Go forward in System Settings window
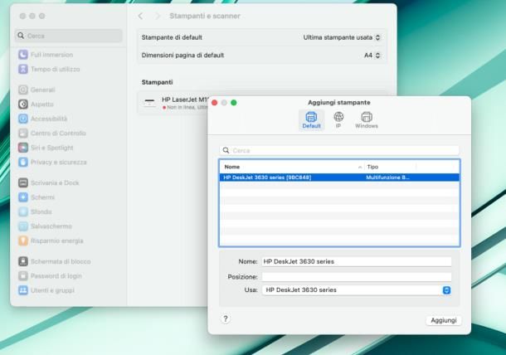 [158, 16]
